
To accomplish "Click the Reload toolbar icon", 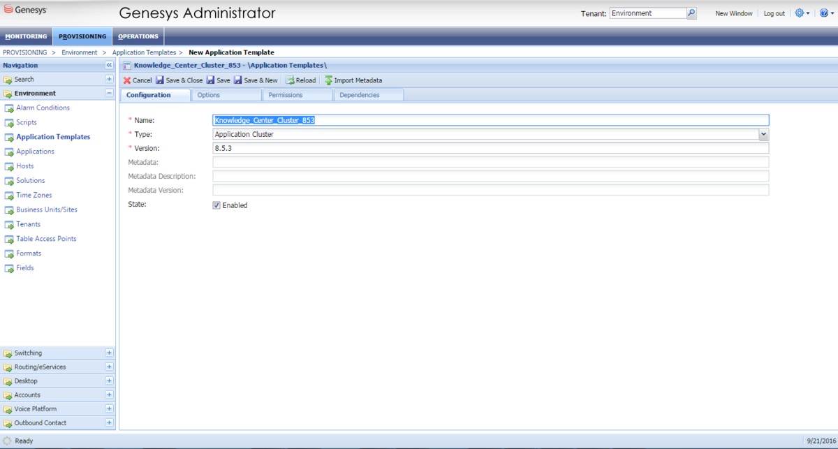I will pyautogui.click(x=290, y=80).
